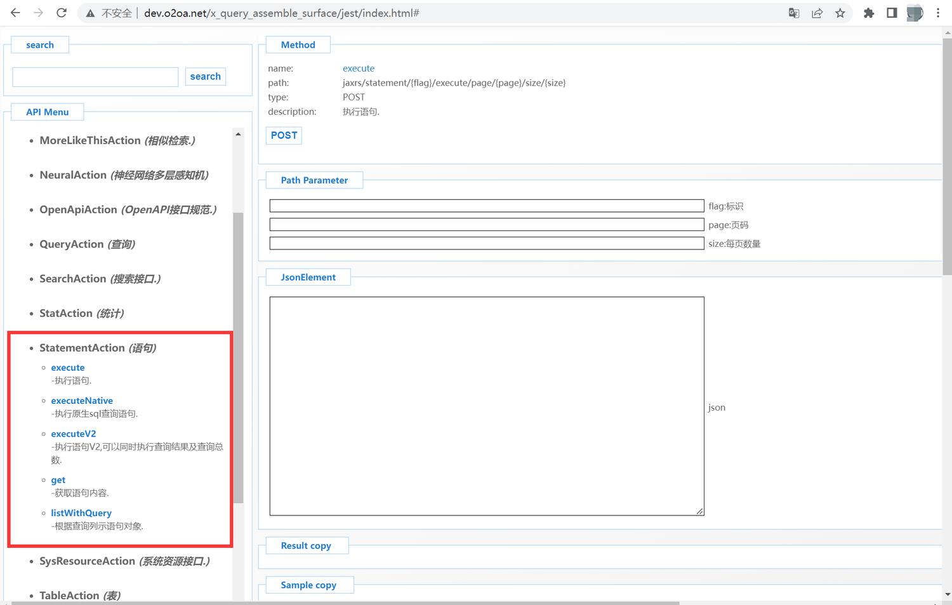This screenshot has width=952, height=605.
Task: Bookmark this page with star icon
Action: (840, 13)
